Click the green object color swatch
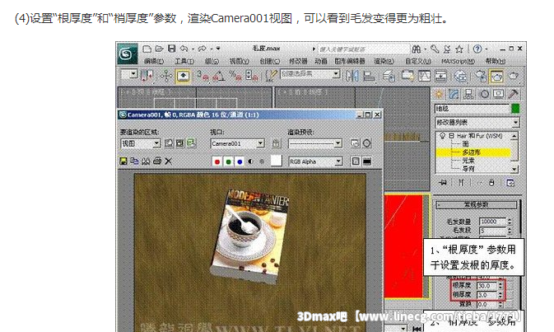 pyautogui.click(x=515, y=109)
